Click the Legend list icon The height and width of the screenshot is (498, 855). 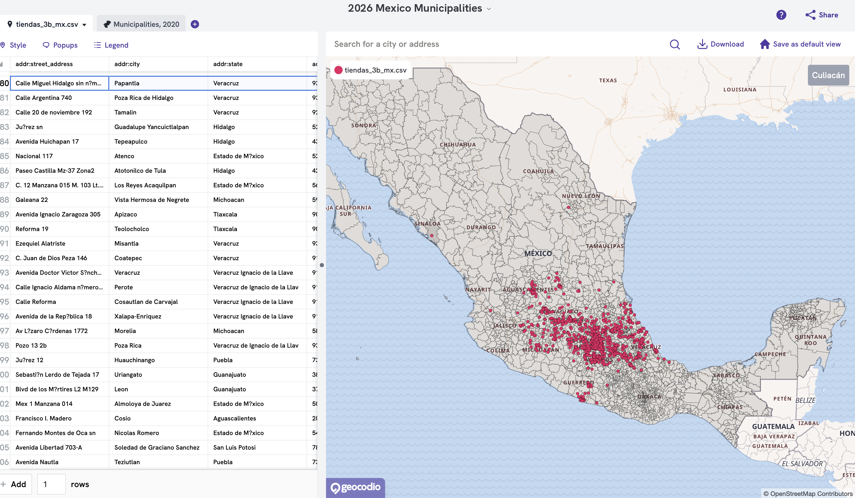(97, 45)
